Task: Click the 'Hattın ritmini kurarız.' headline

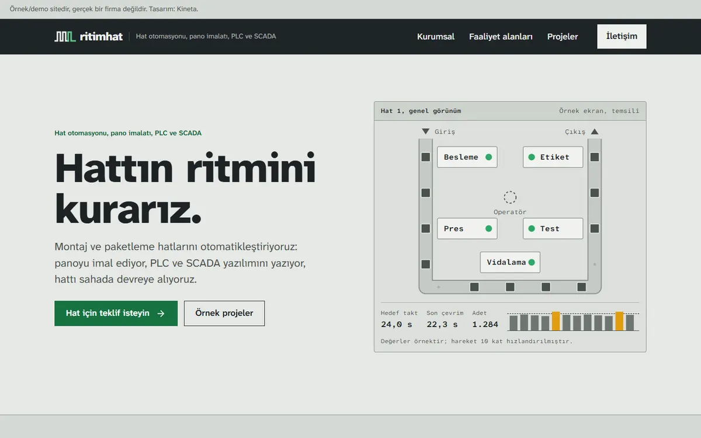Action: click(185, 188)
